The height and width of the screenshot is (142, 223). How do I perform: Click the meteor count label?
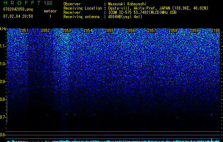tap(50, 11)
